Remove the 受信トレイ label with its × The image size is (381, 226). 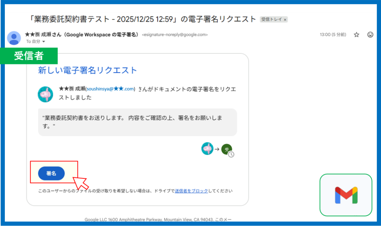[x=285, y=20]
